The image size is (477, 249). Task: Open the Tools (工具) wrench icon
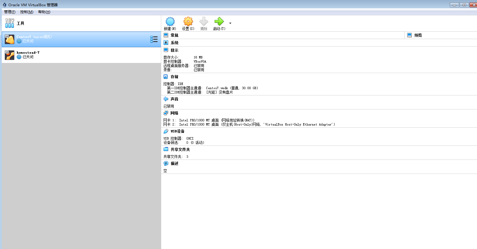click(x=10, y=23)
